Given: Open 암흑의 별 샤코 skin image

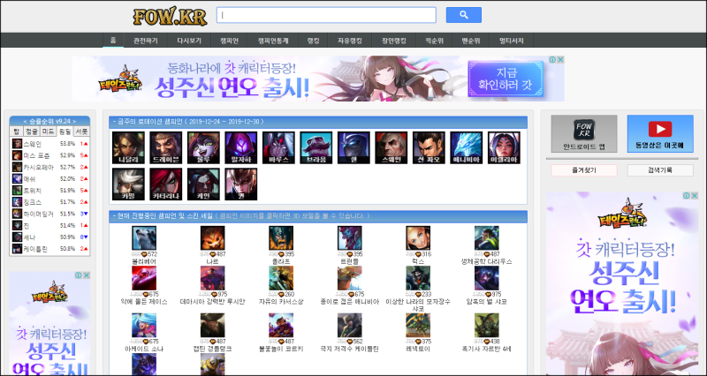Looking at the screenshot, I should click(487, 278).
